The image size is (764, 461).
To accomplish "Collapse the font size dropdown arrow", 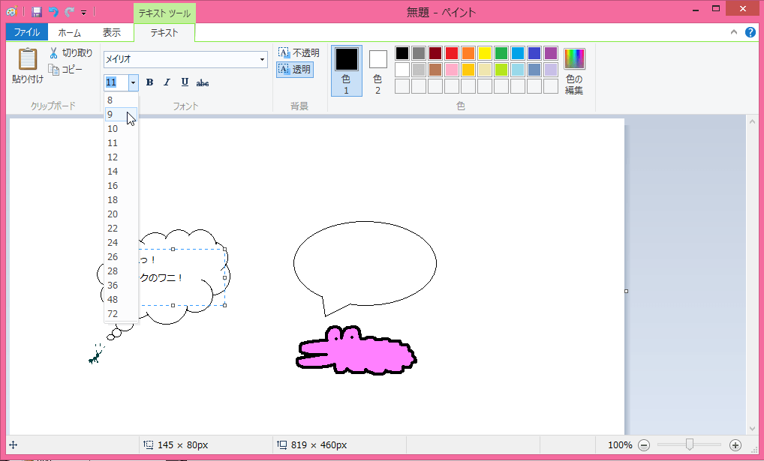I will [133, 82].
